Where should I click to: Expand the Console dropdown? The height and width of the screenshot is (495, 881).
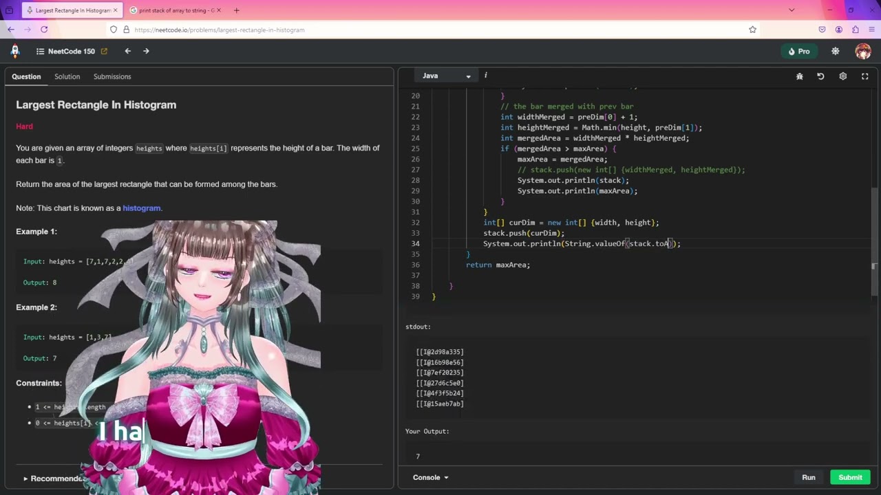coord(431,477)
